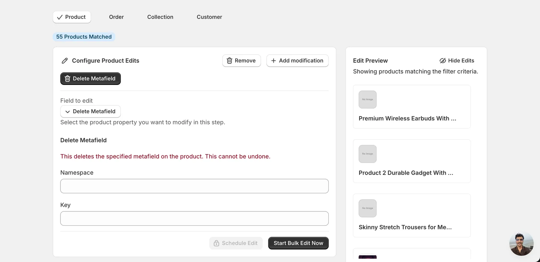Click the Edit Preview heading
The image size is (540, 262).
pos(370,61)
